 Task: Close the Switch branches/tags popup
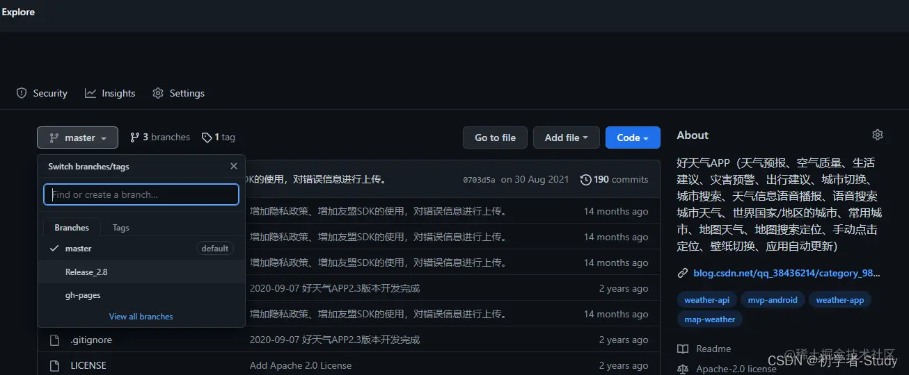coord(234,166)
